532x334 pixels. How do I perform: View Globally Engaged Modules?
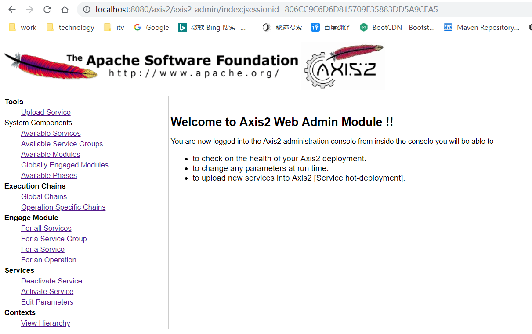[65, 165]
